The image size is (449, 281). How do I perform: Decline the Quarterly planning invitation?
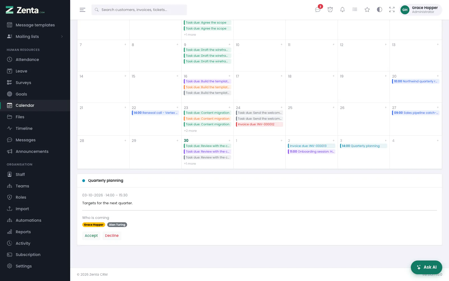112,236
